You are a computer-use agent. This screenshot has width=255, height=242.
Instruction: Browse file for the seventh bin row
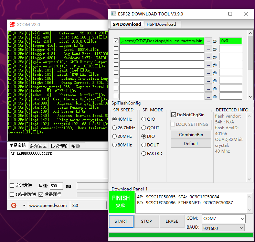208,89
